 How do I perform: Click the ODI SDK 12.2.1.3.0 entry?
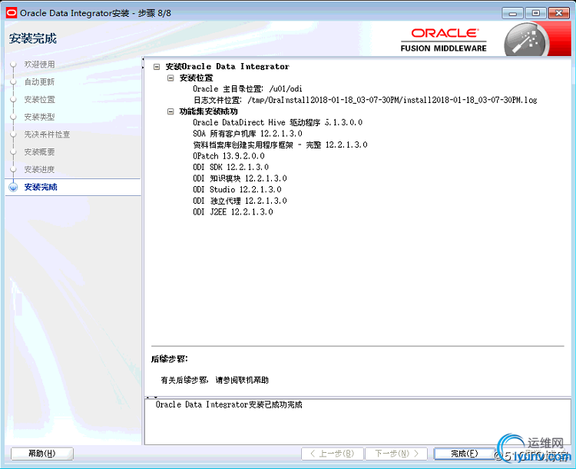click(x=230, y=167)
